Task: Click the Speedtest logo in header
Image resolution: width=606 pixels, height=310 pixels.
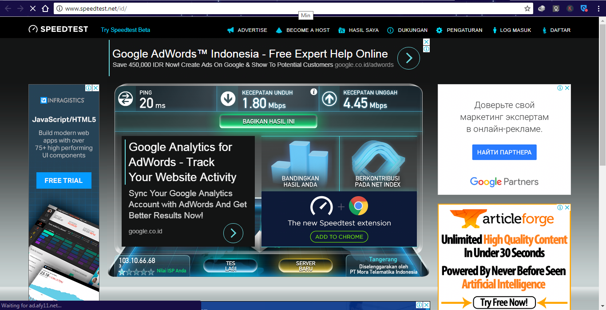Action: [x=58, y=29]
